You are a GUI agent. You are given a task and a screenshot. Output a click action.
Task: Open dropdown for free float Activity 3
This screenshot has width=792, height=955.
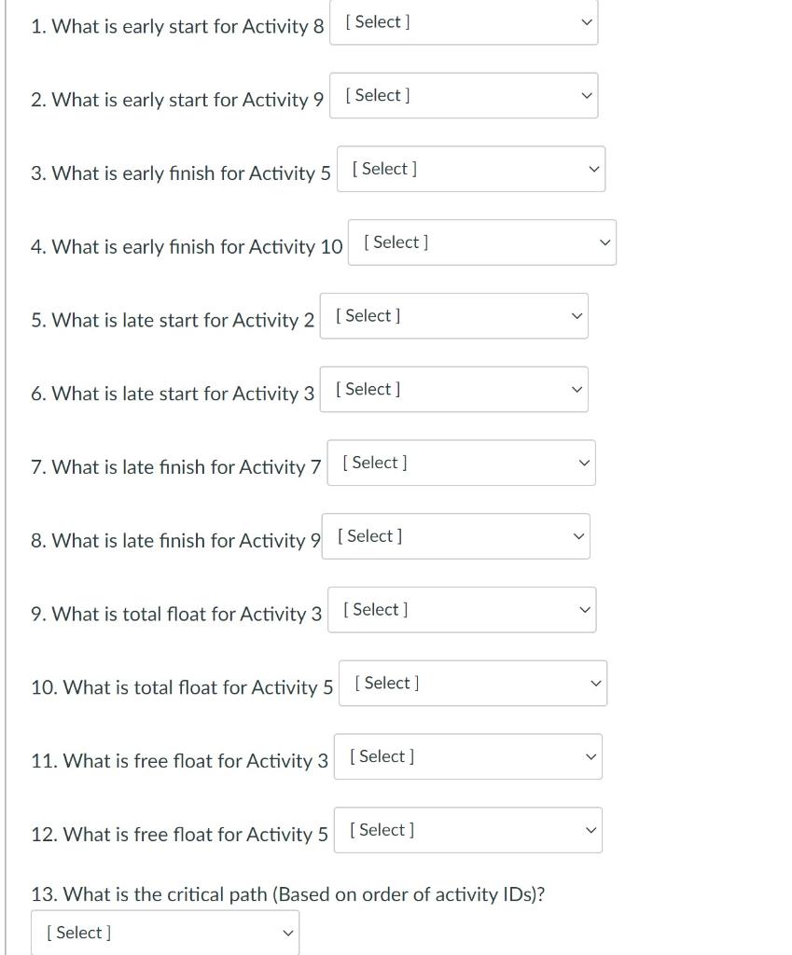coord(468,756)
